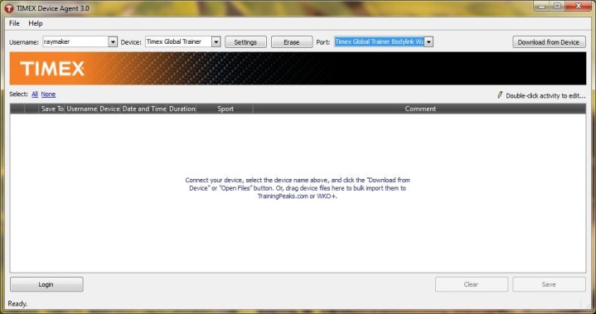The image size is (596, 314).
Task: Click the TIMEX logo banner
Action: click(298, 68)
